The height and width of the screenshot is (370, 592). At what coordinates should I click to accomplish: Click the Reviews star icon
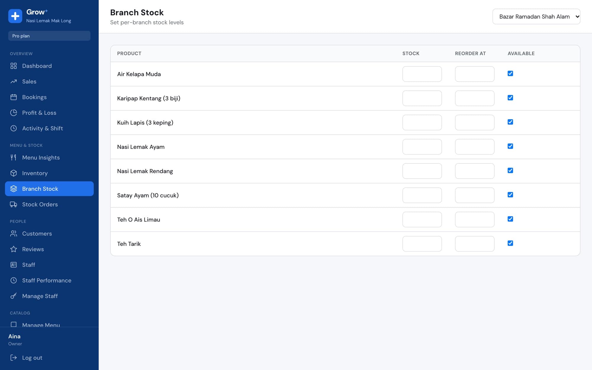14,249
